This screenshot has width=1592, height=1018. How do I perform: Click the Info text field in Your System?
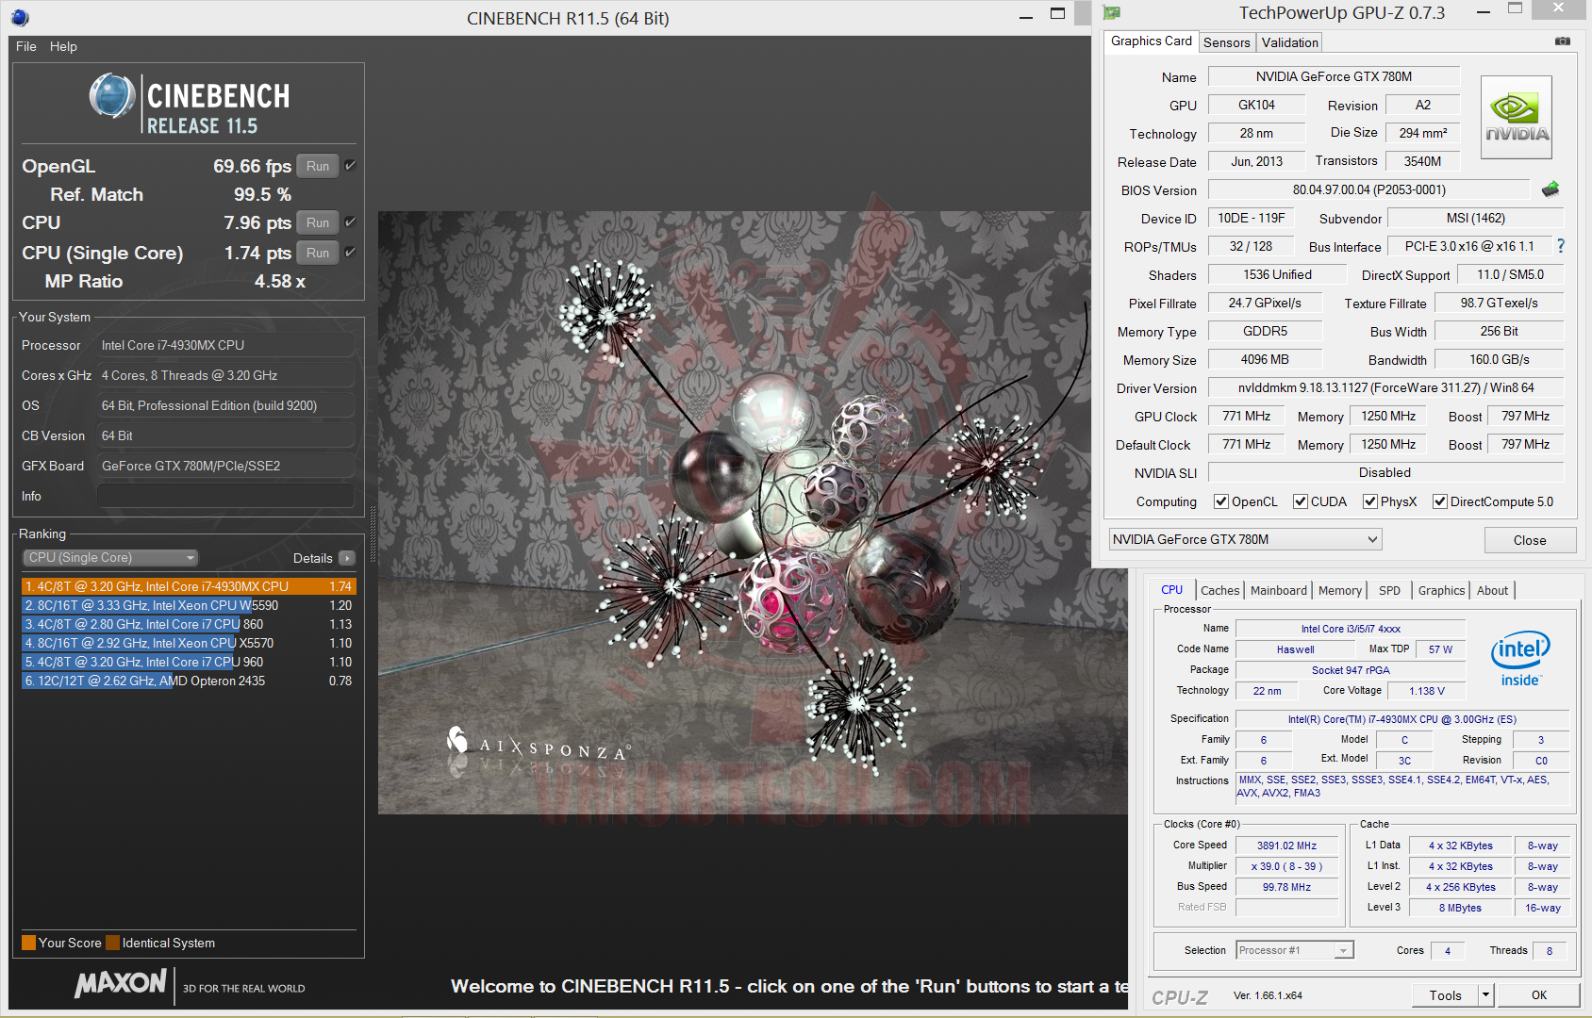click(225, 496)
